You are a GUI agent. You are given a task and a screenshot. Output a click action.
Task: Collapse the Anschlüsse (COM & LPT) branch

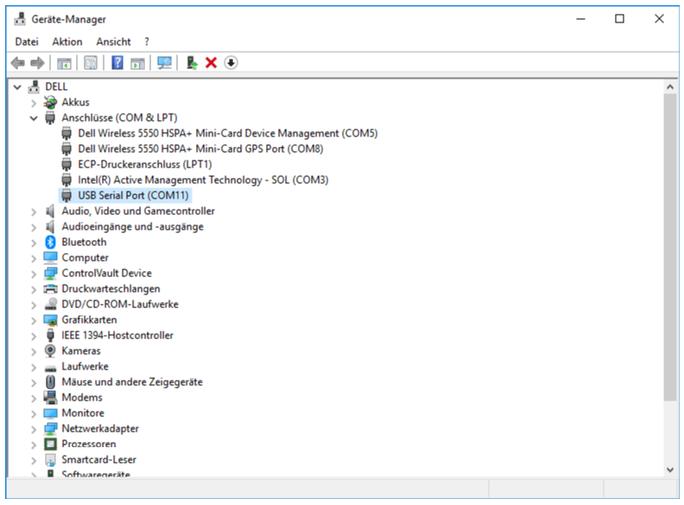[x=34, y=118]
